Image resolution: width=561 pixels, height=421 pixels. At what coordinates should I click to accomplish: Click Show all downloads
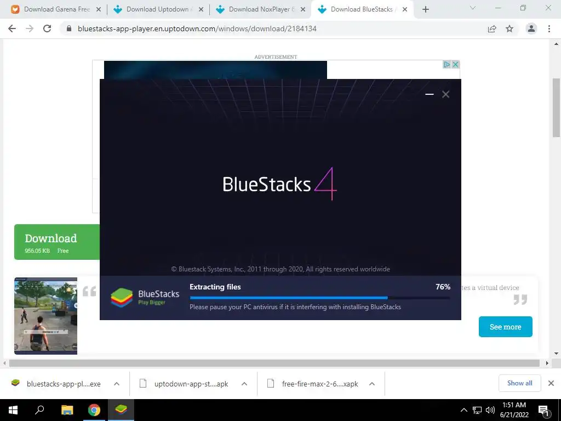click(519, 383)
